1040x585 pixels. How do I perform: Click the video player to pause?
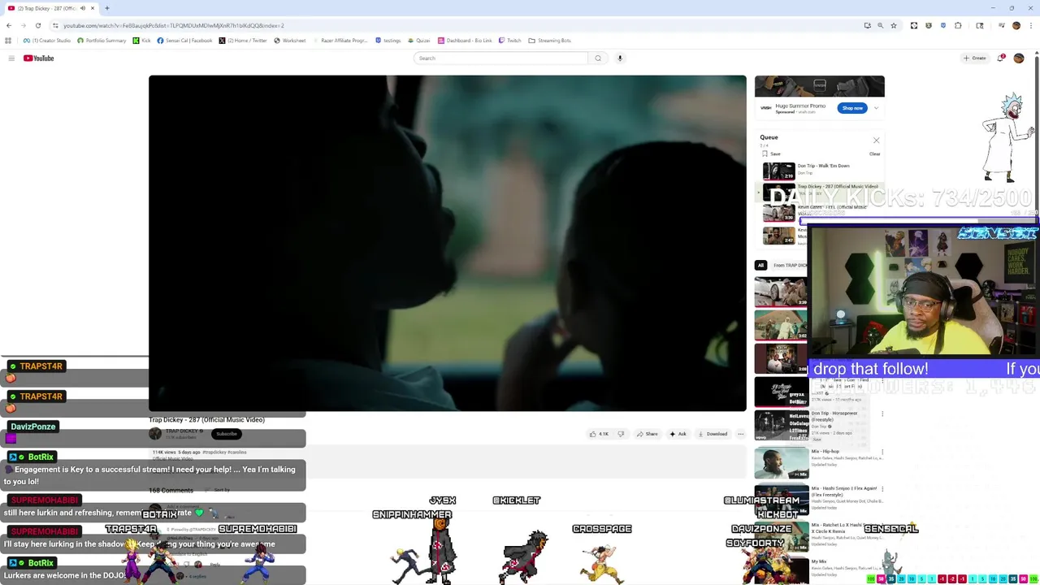point(447,243)
